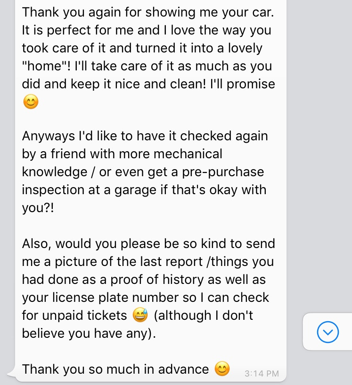Screen dimensions: 352x385
Task: Click the paragraph starting "Anyways I'd like"
Action: (x=145, y=171)
